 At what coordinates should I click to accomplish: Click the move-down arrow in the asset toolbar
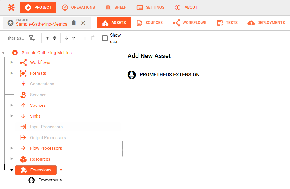pyautogui.click(x=67, y=38)
